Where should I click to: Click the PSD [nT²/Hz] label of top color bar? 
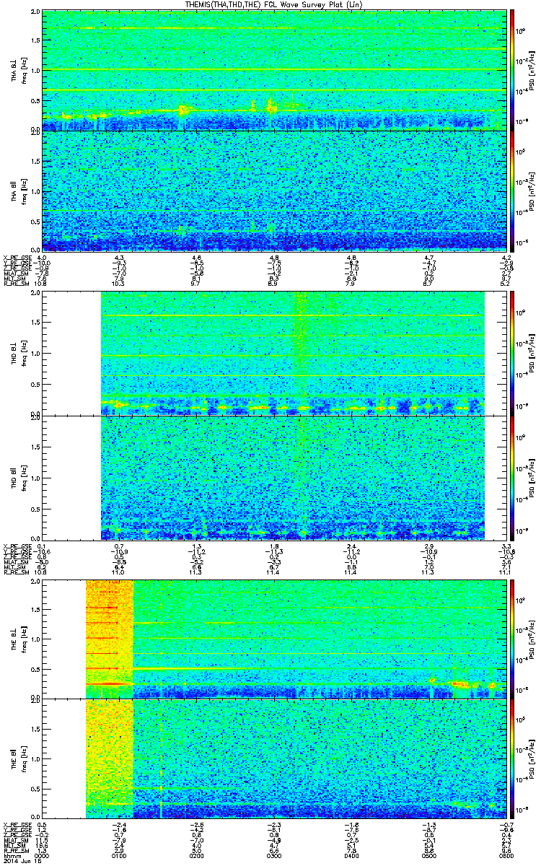(x=533, y=70)
